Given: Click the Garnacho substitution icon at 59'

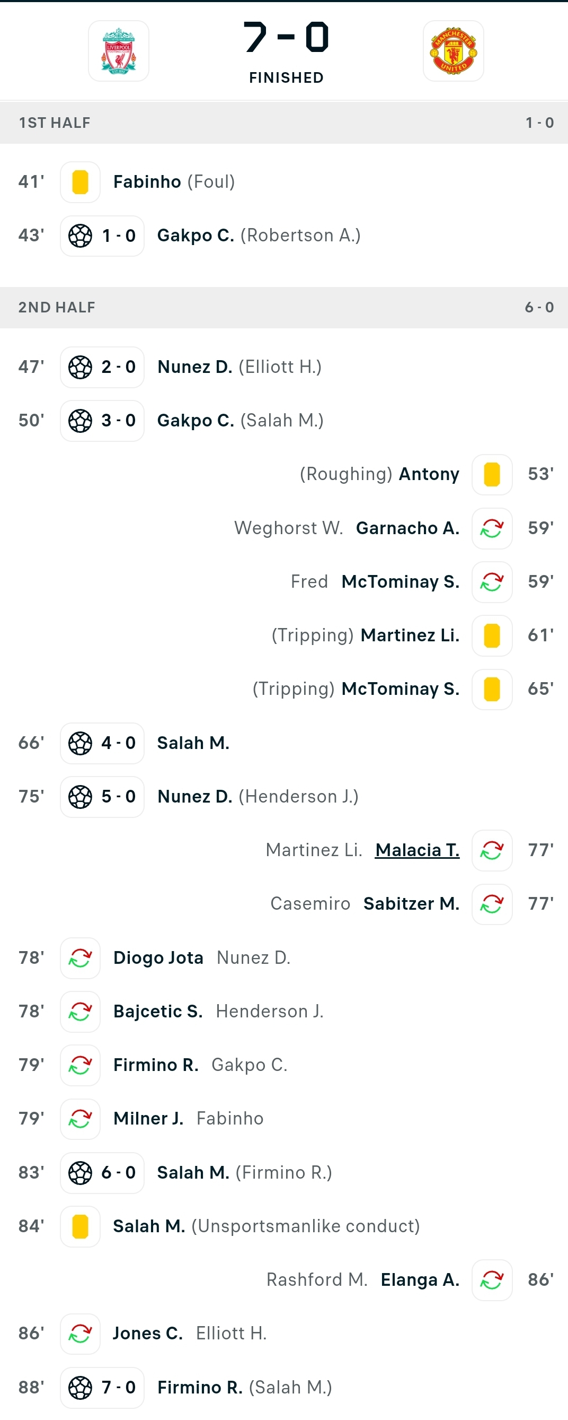Looking at the screenshot, I should [x=492, y=528].
